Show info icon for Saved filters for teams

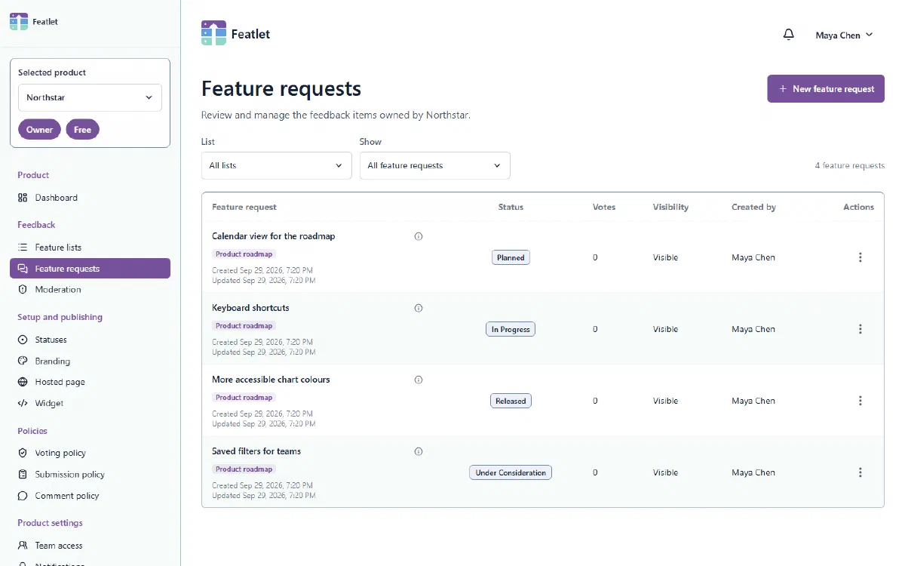pyautogui.click(x=419, y=451)
